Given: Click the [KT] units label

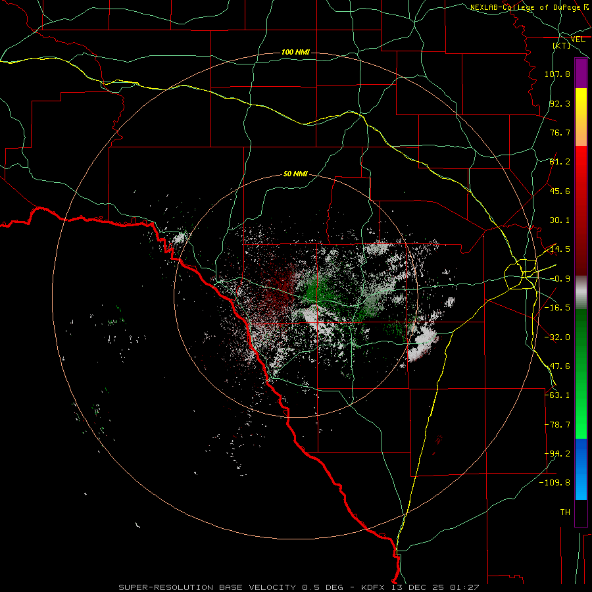Looking at the screenshot, I should 562,45.
